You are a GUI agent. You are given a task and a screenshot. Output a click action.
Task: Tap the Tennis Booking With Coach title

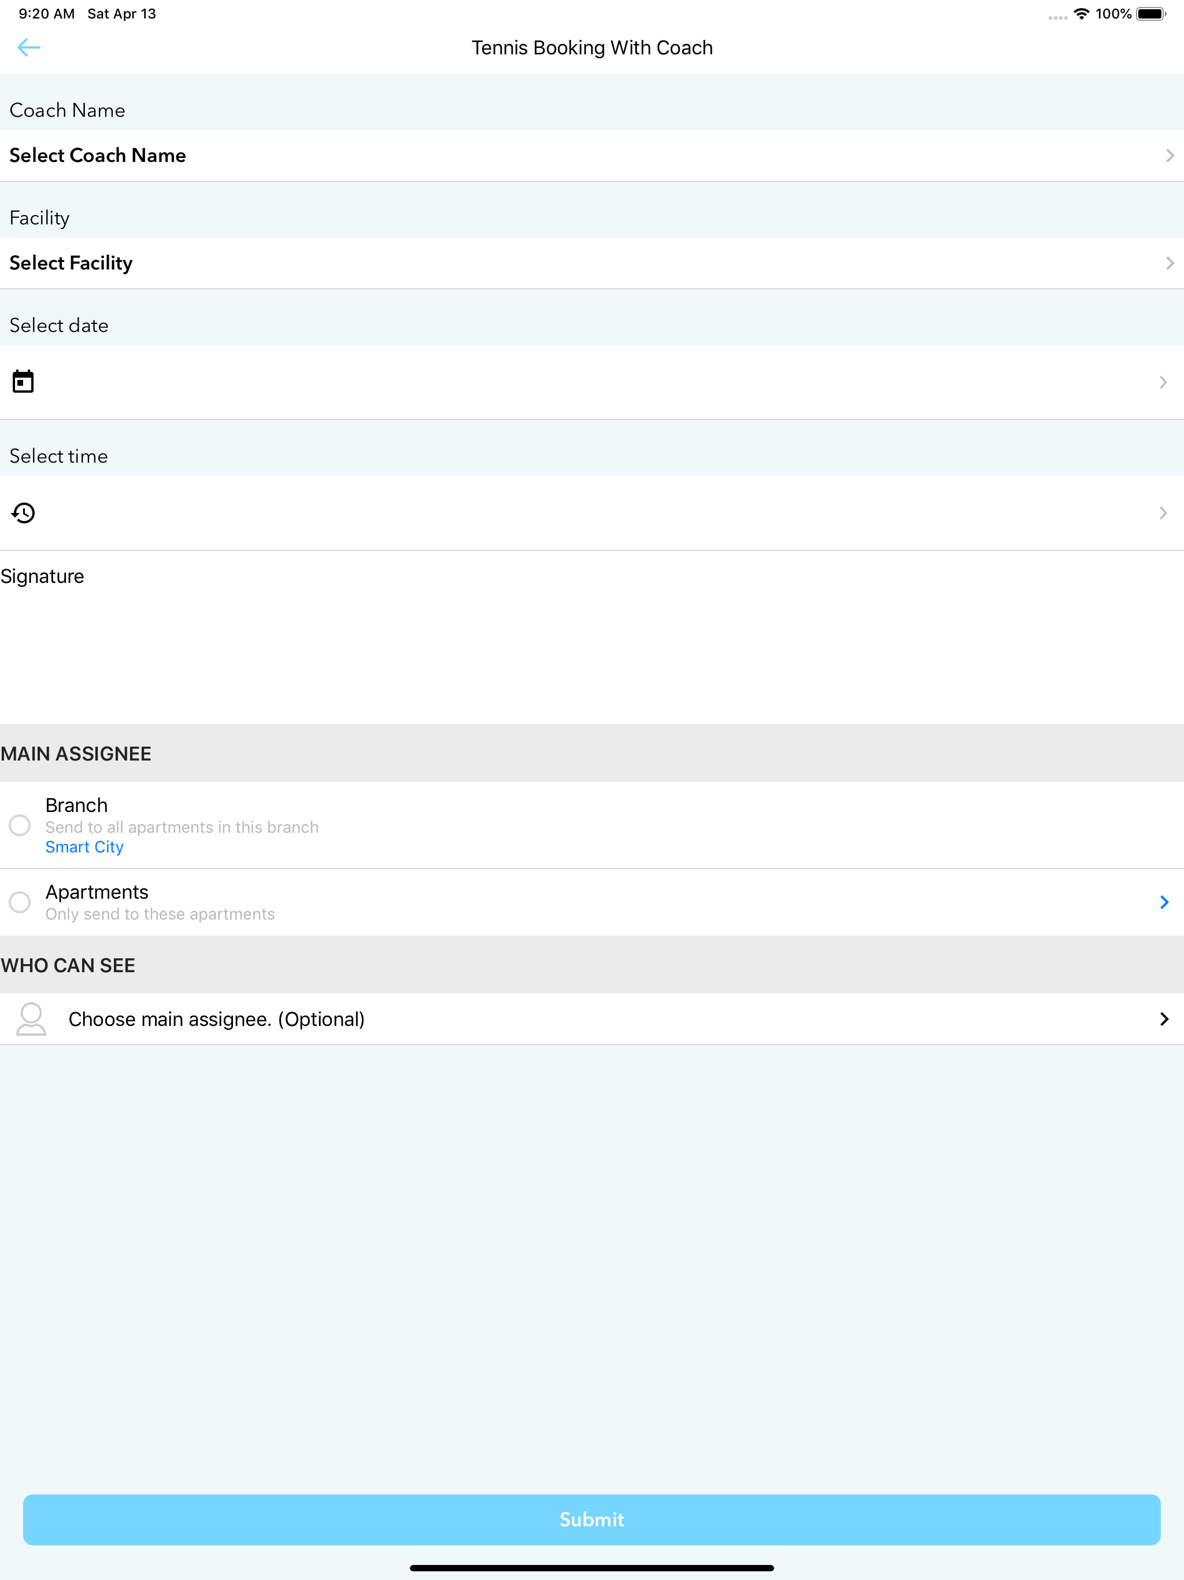(592, 47)
